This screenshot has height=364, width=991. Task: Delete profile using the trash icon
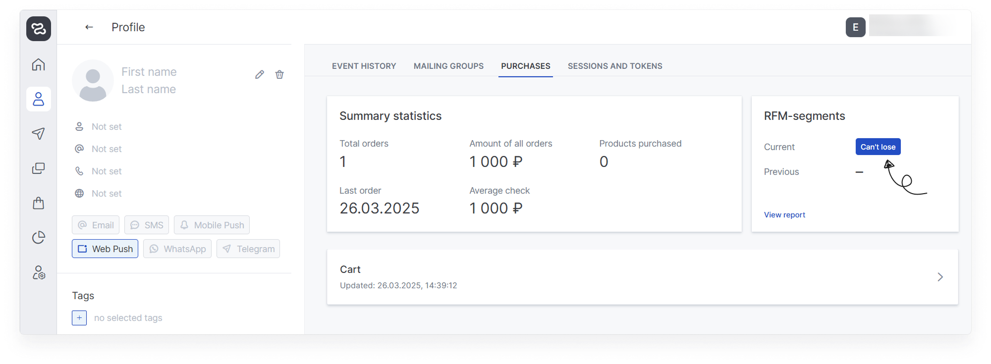pyautogui.click(x=279, y=74)
